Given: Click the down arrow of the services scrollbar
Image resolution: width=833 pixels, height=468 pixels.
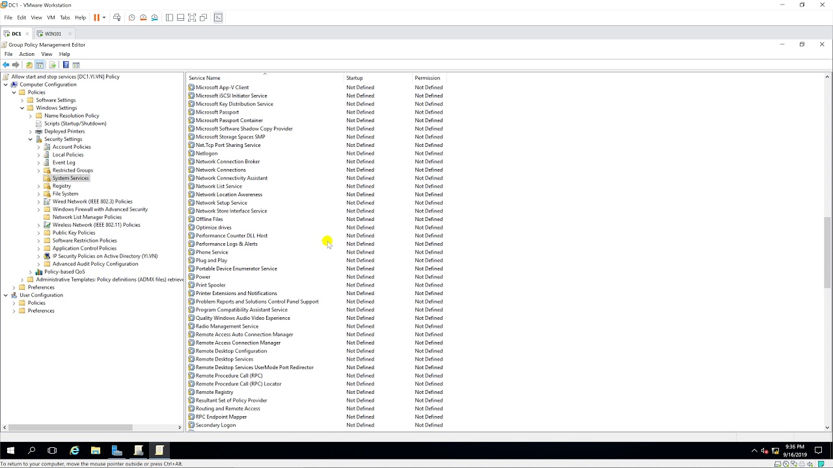Looking at the screenshot, I should click(x=828, y=427).
